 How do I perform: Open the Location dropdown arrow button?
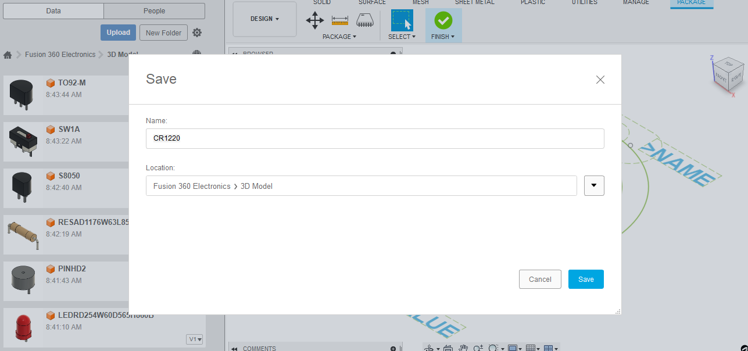pos(594,186)
